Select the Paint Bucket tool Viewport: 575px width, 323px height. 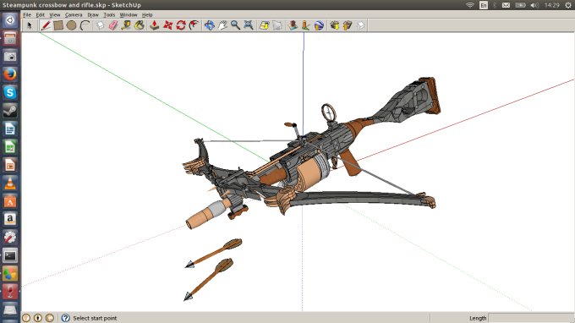coord(140,25)
